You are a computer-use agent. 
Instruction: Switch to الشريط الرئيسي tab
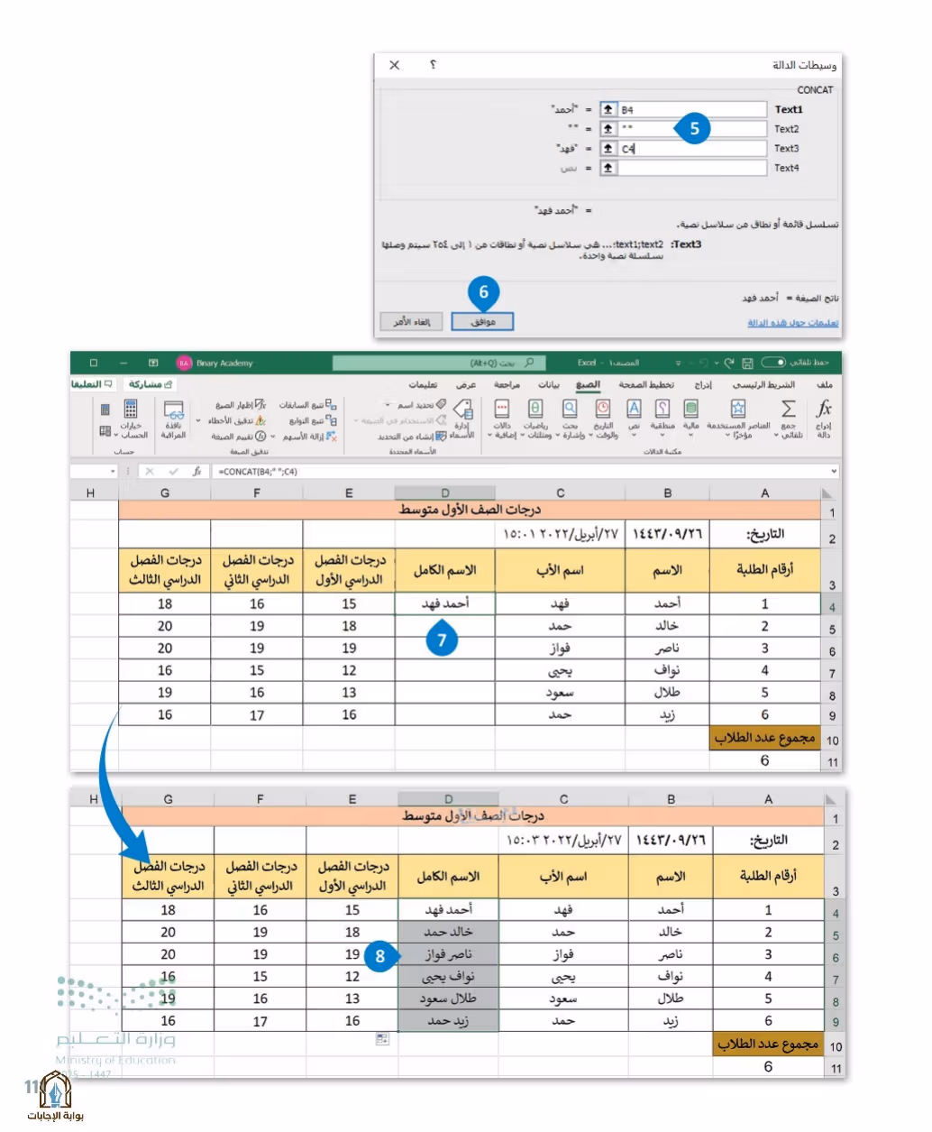pyautogui.click(x=763, y=384)
